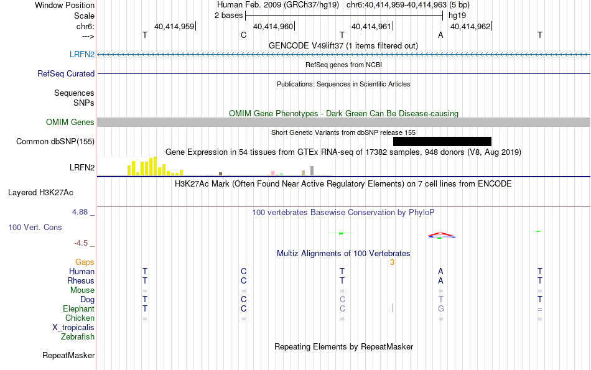
Task: Click the 40,414,962 ruler position
Action: tap(470, 26)
